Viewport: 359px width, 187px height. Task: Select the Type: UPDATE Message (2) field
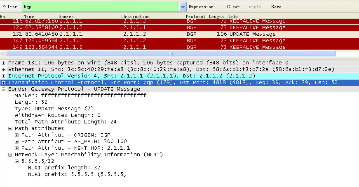54,109
